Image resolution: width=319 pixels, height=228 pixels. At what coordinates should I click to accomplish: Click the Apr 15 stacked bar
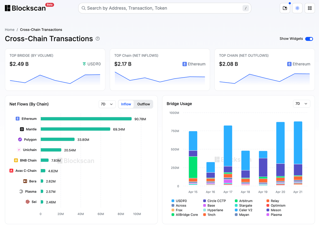tap(193, 158)
